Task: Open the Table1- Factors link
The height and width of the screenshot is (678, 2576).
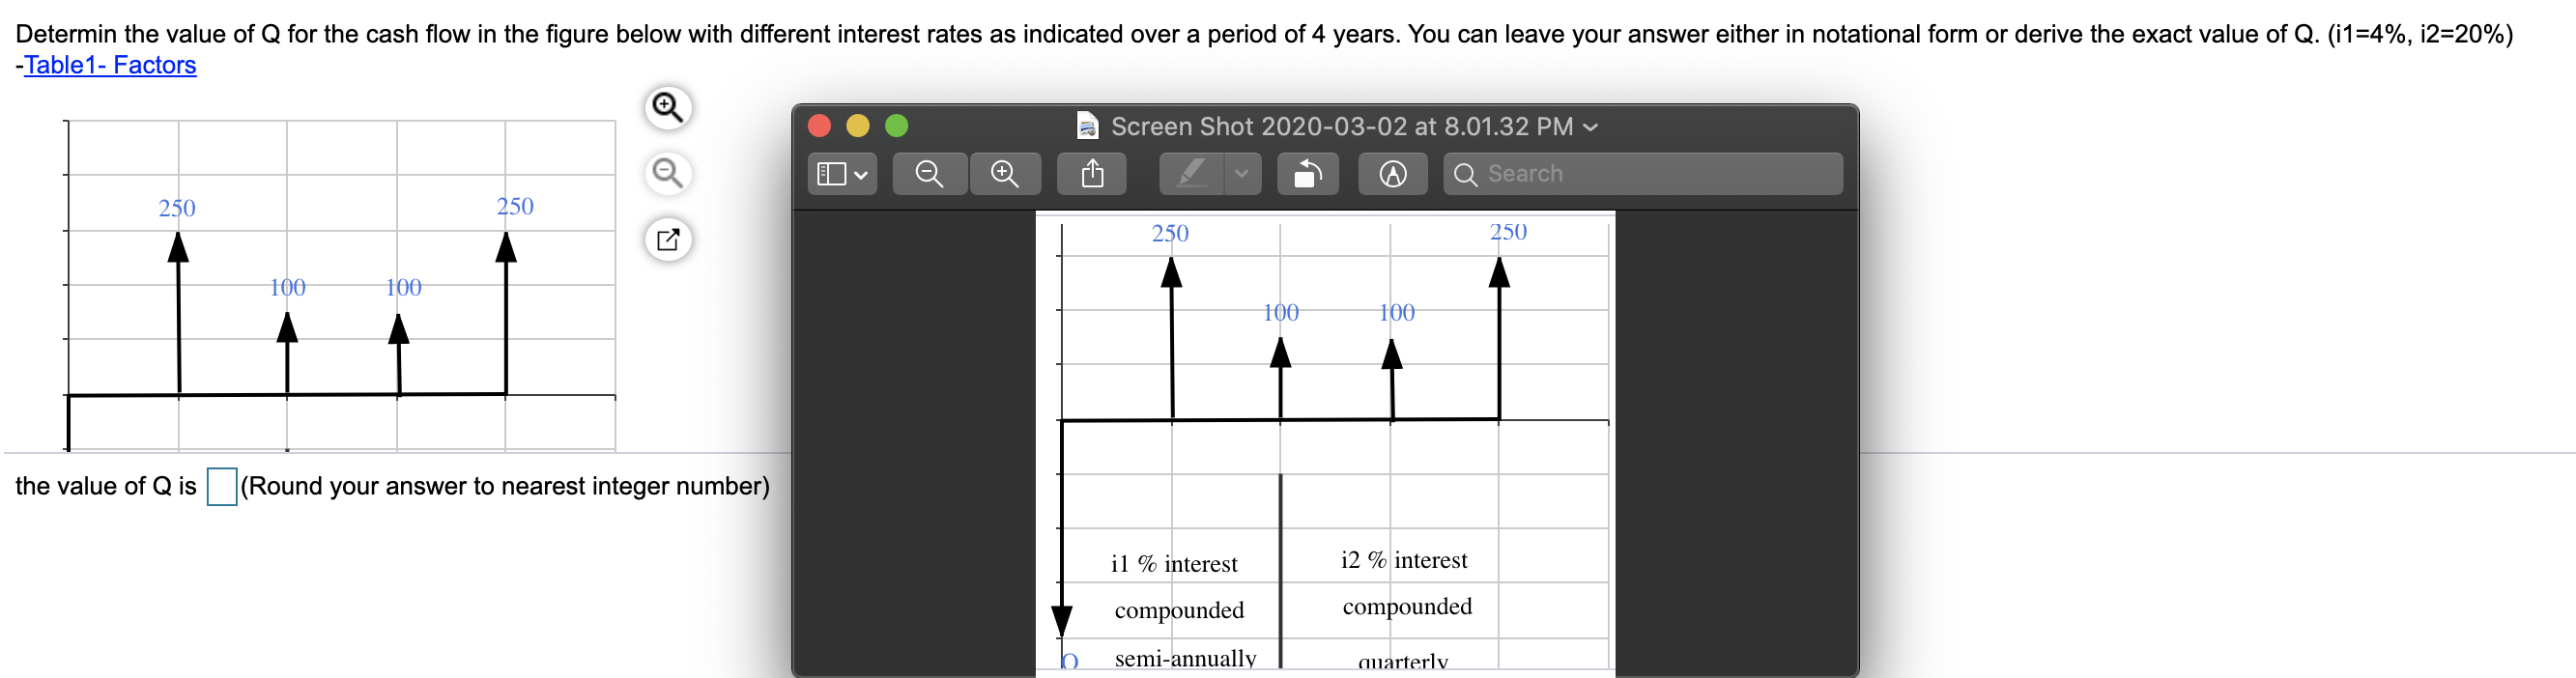Action: [110, 65]
